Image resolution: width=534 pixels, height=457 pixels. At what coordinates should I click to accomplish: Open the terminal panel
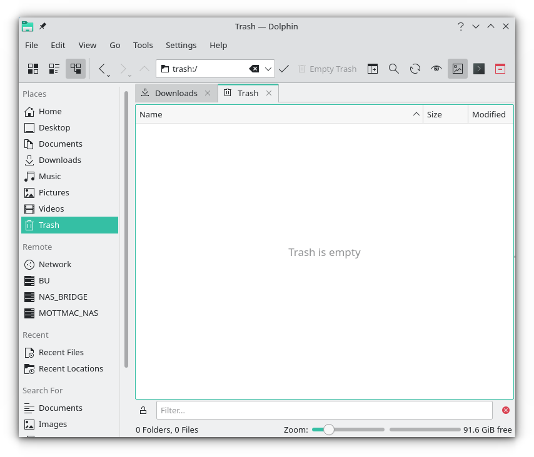coord(479,69)
